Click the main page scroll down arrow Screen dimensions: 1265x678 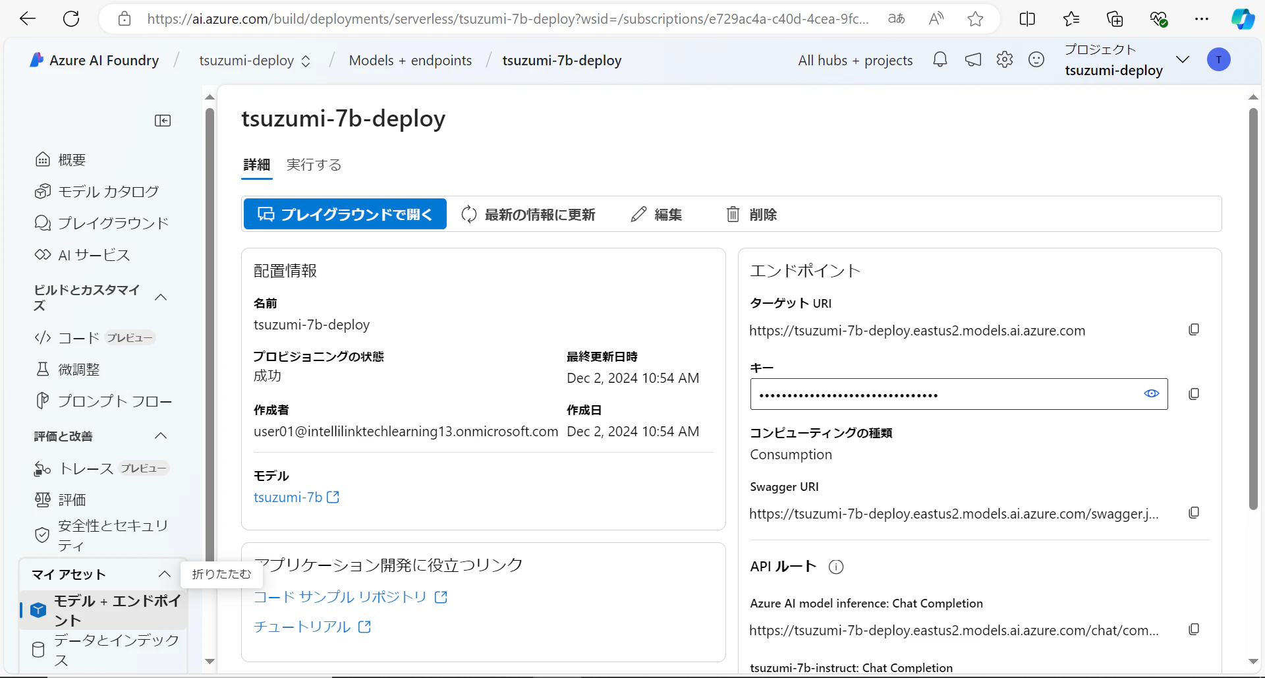click(x=1253, y=661)
